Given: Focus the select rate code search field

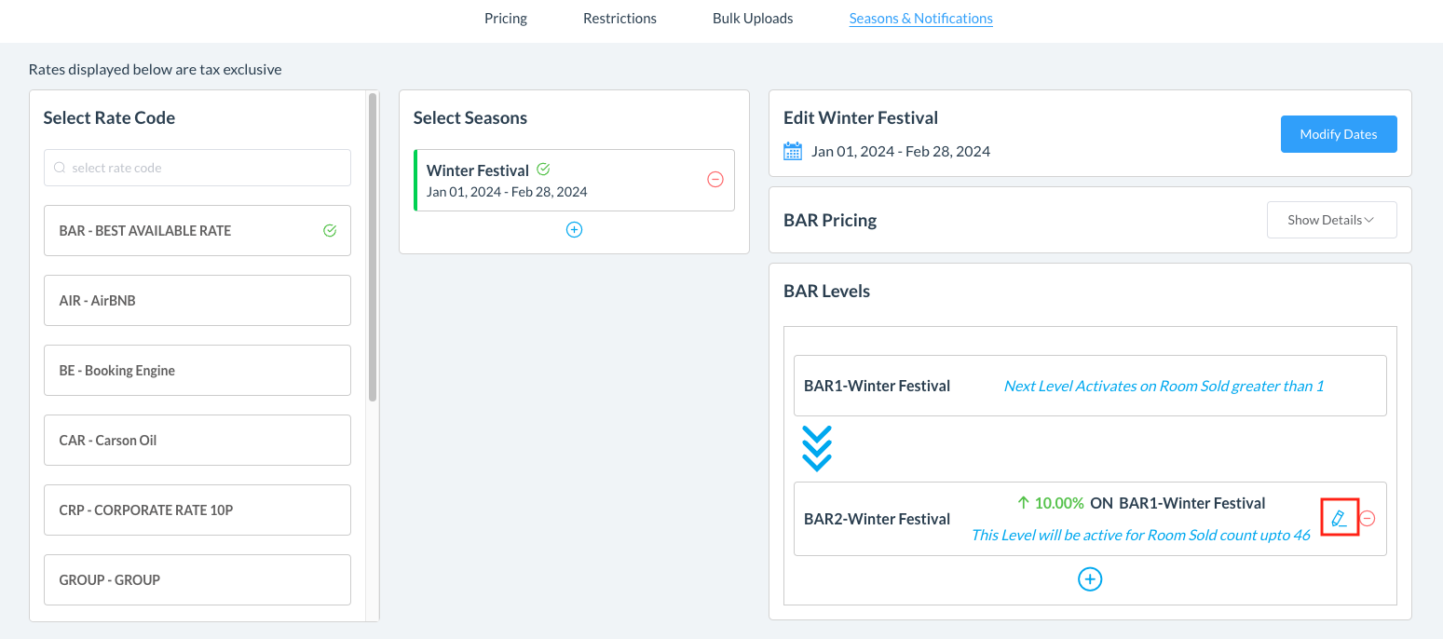Looking at the screenshot, I should [205, 169].
